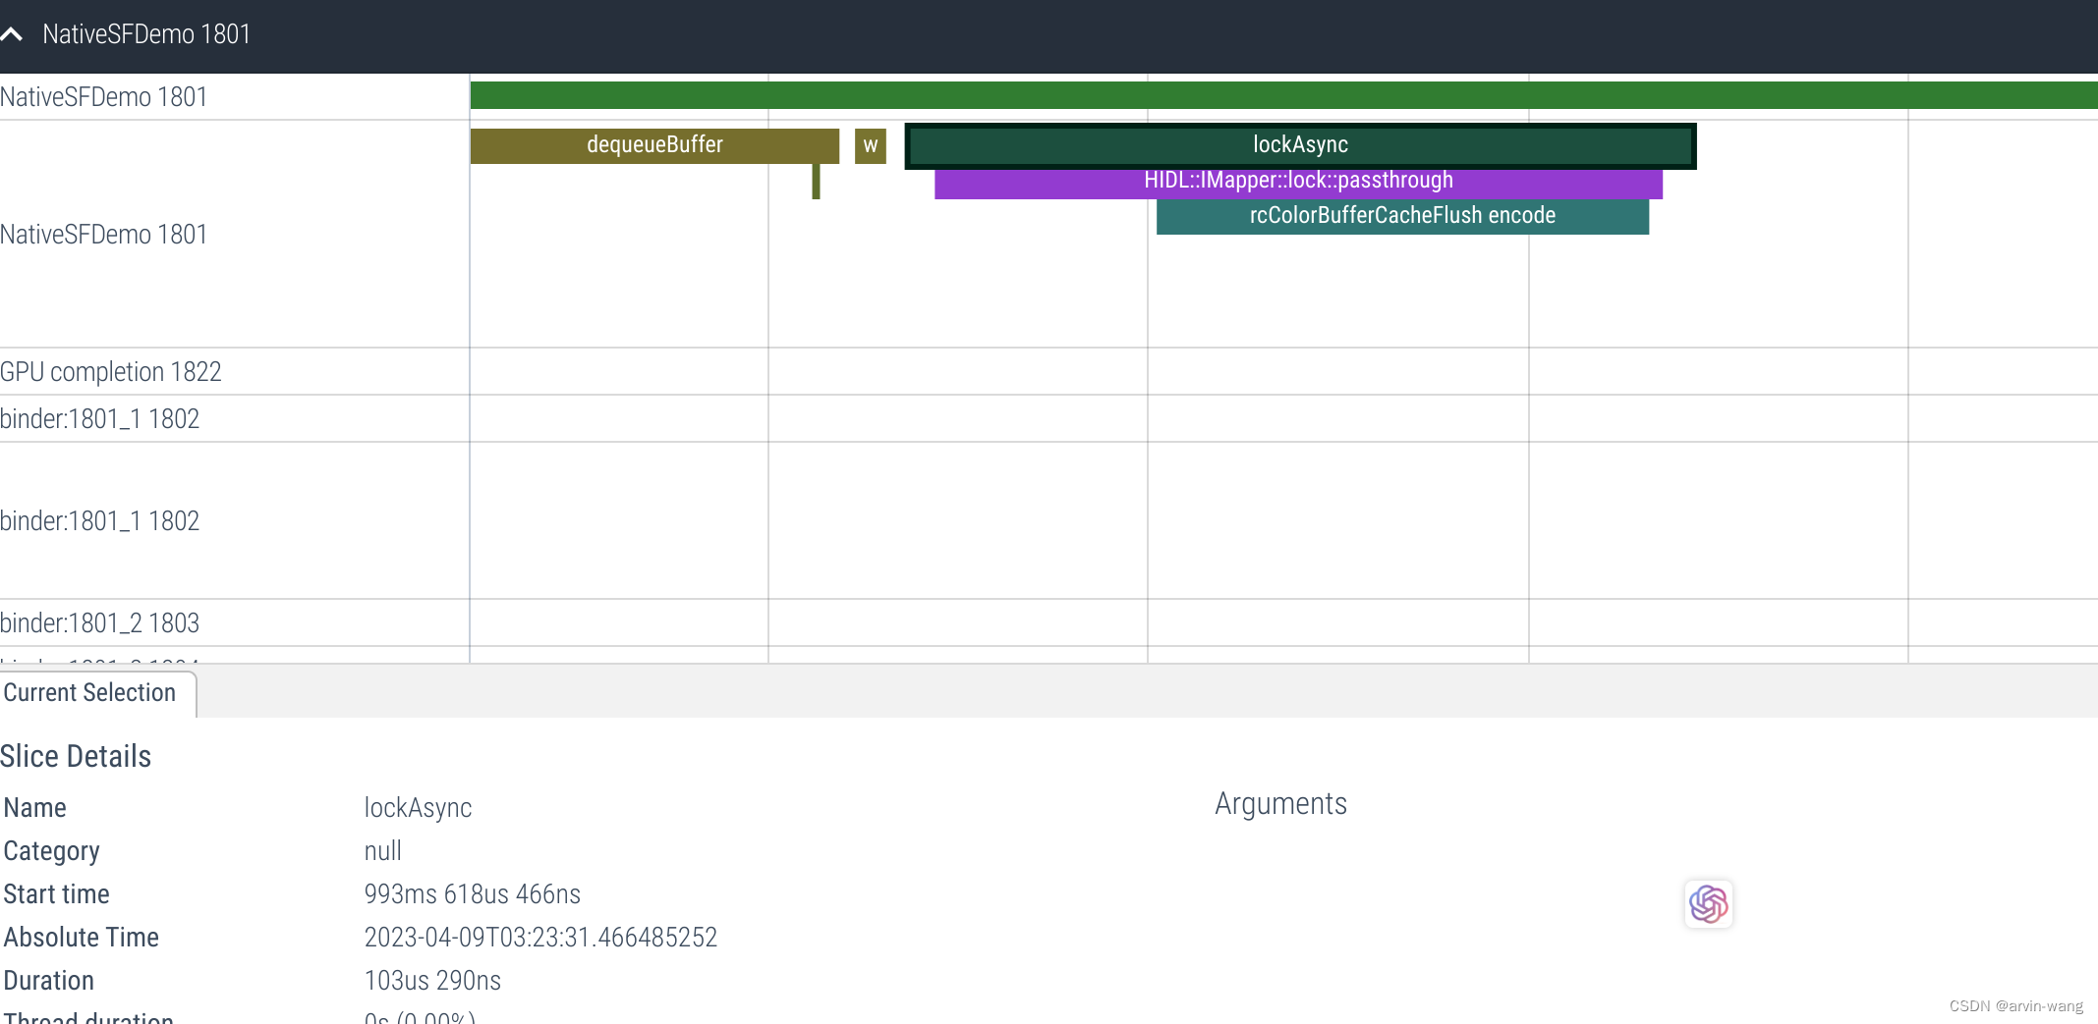
Task: Click the Start time label
Action: 56,894
